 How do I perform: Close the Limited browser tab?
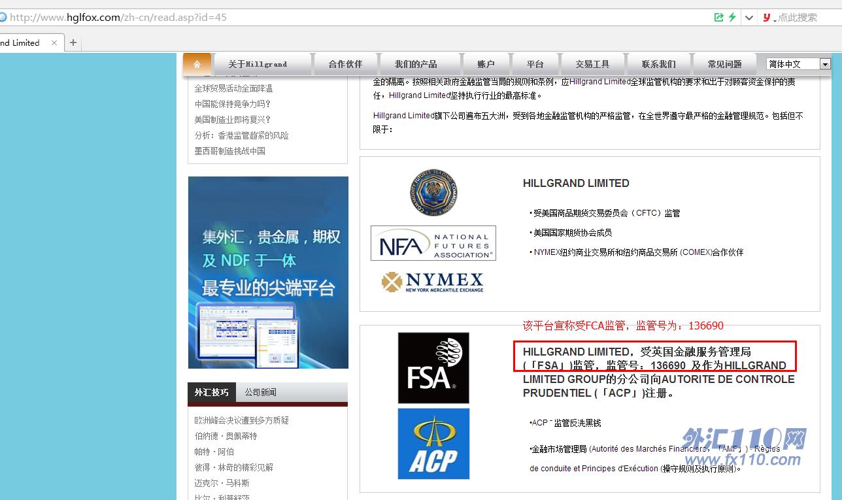(54, 43)
